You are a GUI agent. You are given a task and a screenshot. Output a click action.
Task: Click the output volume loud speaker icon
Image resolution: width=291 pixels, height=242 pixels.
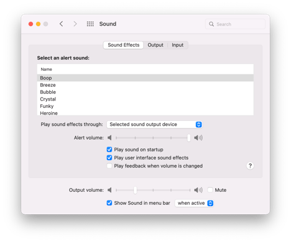coord(198,190)
